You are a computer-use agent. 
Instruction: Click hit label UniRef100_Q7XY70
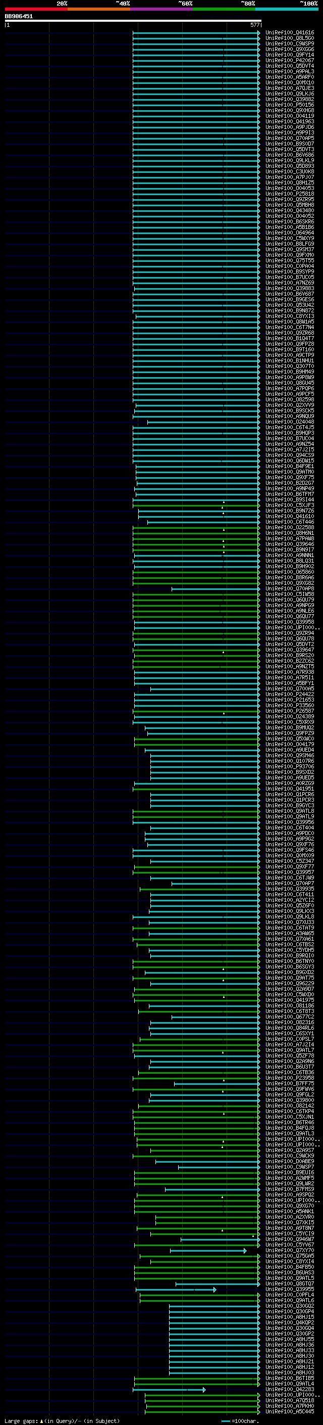pyautogui.click(x=290, y=1251)
